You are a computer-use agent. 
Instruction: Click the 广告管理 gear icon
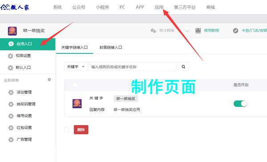(x=11, y=139)
